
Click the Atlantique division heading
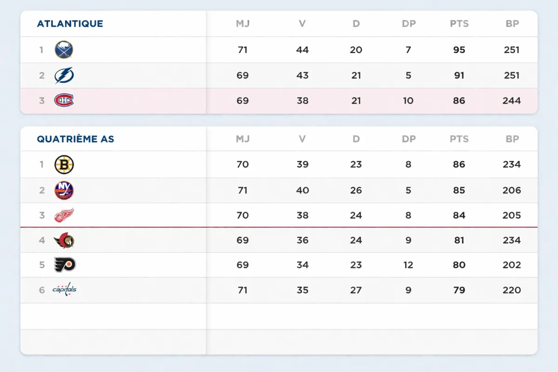(70, 24)
